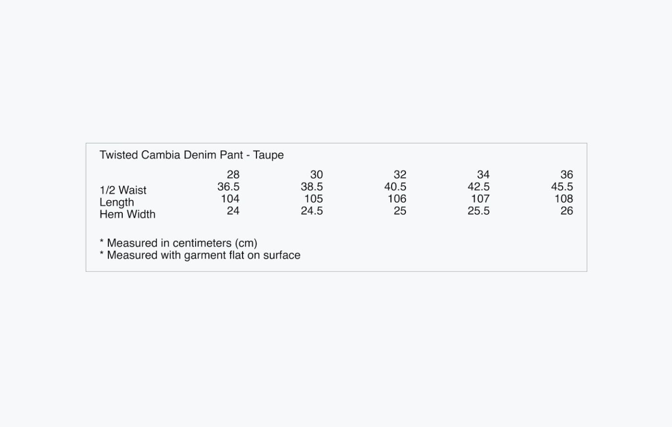Screen dimensions: 672x427
Task: Select the size 32 column header
Action: 400,175
